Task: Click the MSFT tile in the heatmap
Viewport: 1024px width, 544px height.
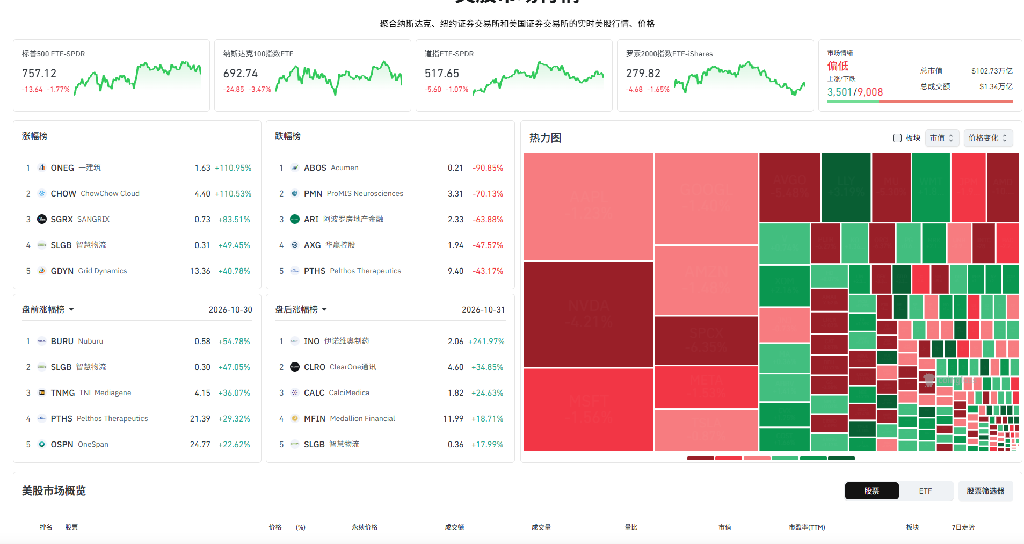Action: (x=589, y=410)
